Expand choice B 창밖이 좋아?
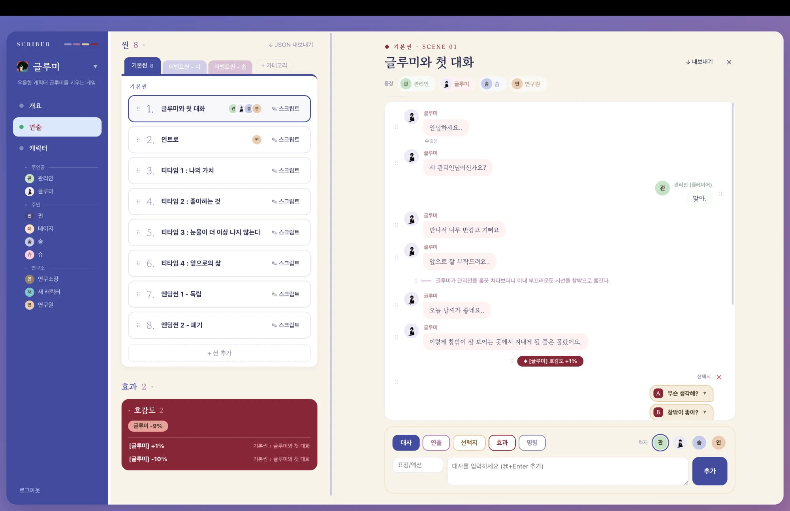 681,412
